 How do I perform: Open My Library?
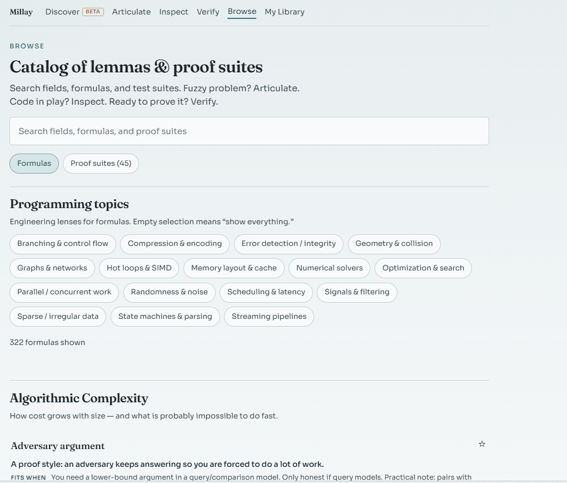click(285, 12)
